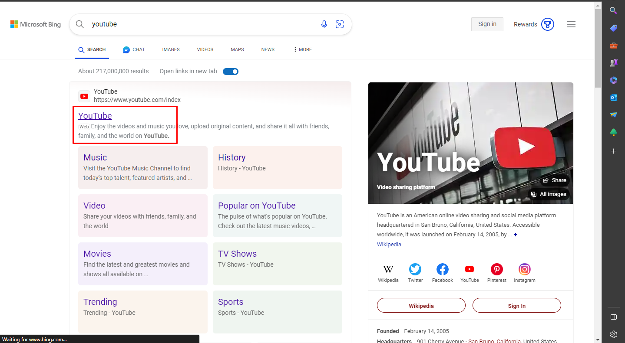
Task: Switch to the Images tab
Action: (x=171, y=49)
